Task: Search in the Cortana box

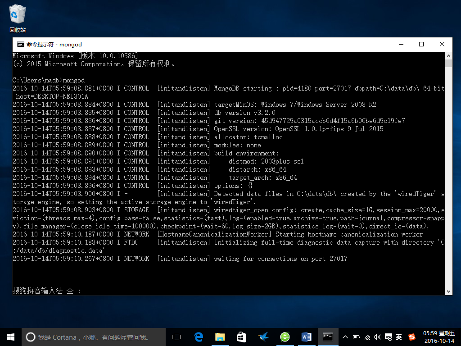Action: pyautogui.click(x=94, y=337)
